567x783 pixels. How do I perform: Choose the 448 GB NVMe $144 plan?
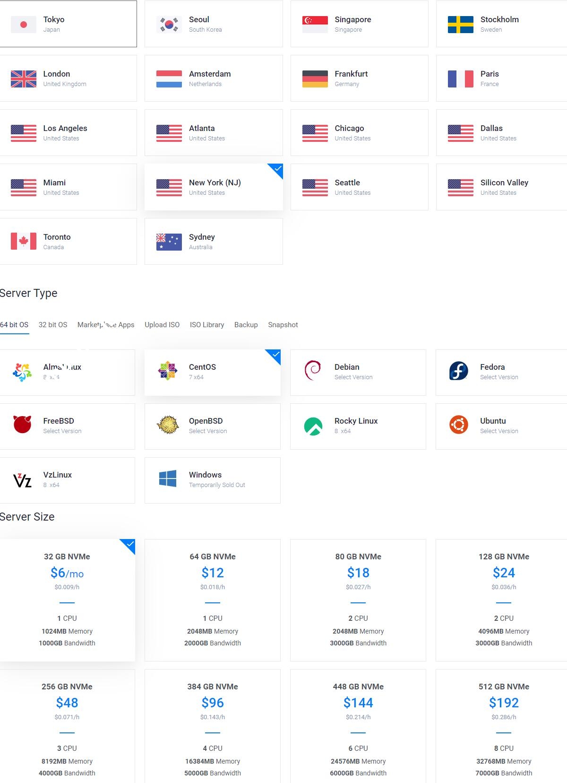coord(358,726)
